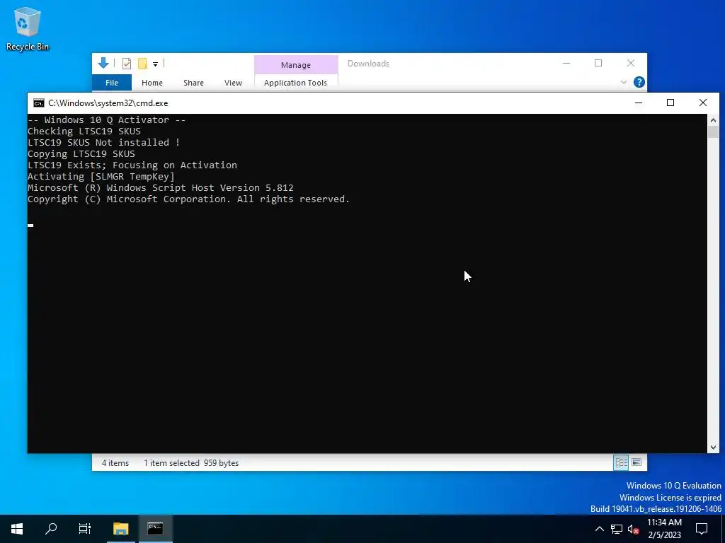Expand the Explorer ribbon with chevron
The width and height of the screenshot is (725, 543).
623,82
